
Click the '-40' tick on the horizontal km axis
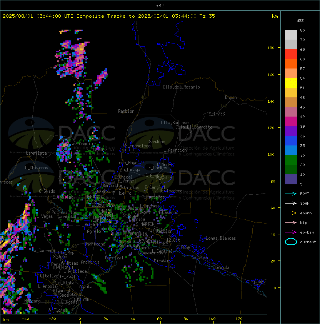click(25, 319)
